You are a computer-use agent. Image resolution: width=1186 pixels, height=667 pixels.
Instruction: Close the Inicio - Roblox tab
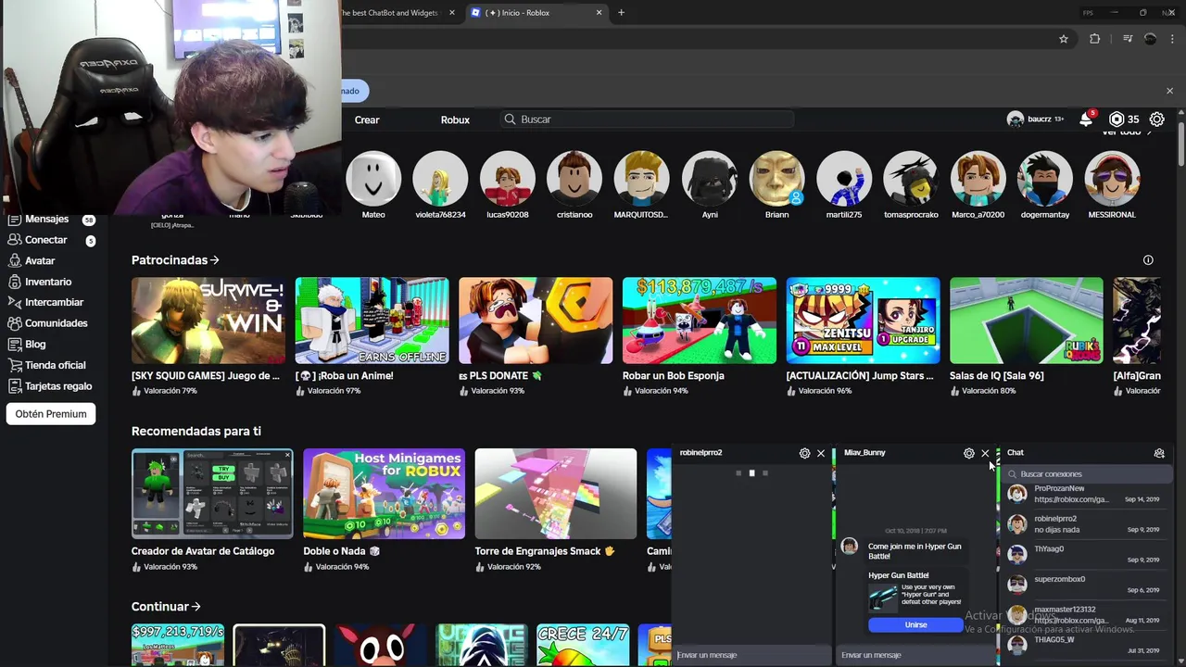[599, 13]
